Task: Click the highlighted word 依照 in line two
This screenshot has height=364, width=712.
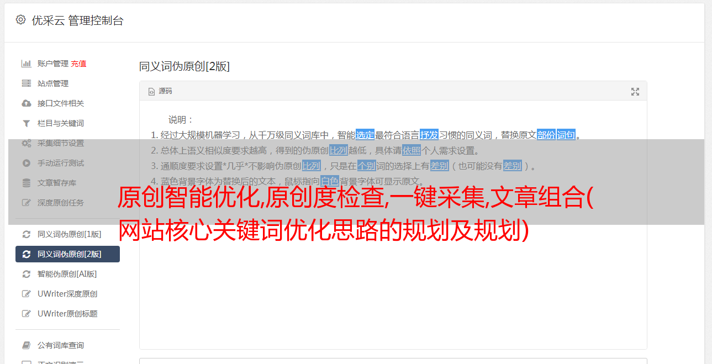Action: (x=412, y=150)
